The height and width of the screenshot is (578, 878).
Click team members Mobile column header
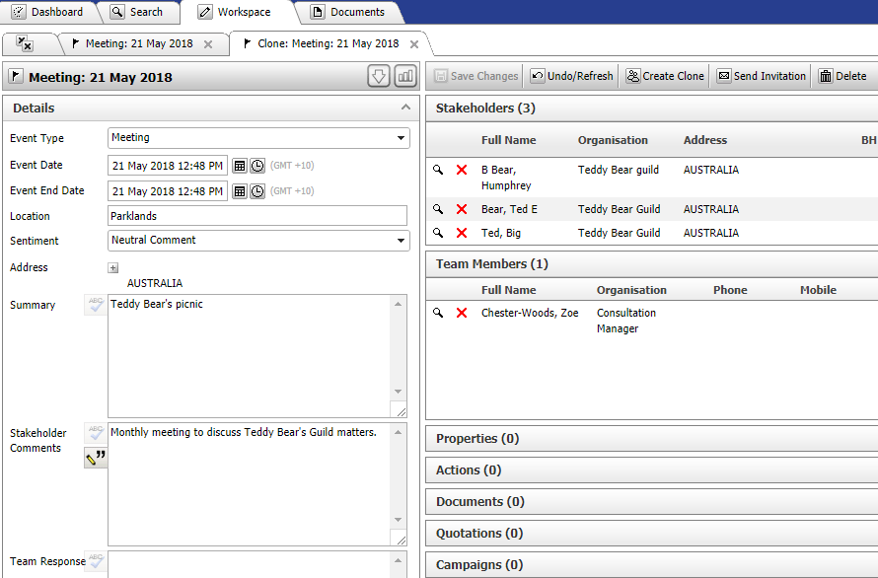point(818,290)
